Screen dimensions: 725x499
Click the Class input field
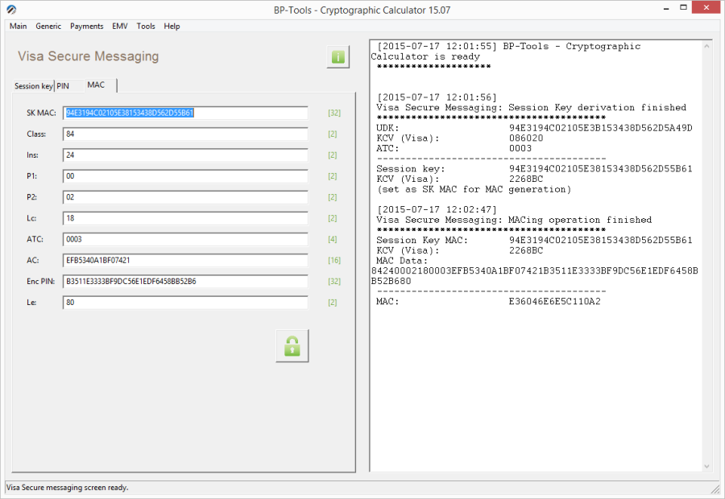pyautogui.click(x=185, y=134)
